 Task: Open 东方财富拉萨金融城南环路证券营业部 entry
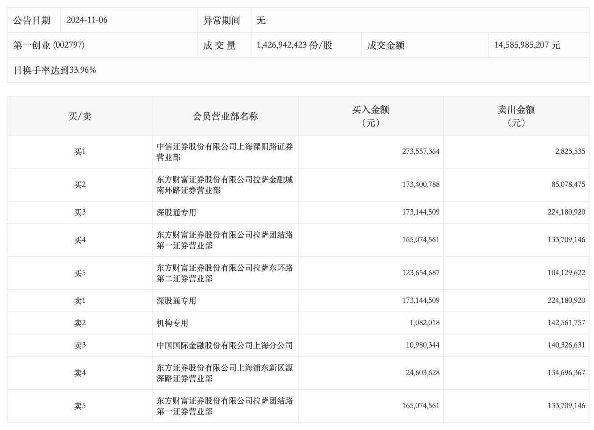pyautogui.click(x=225, y=185)
